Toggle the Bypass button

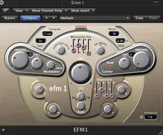point(10,18)
